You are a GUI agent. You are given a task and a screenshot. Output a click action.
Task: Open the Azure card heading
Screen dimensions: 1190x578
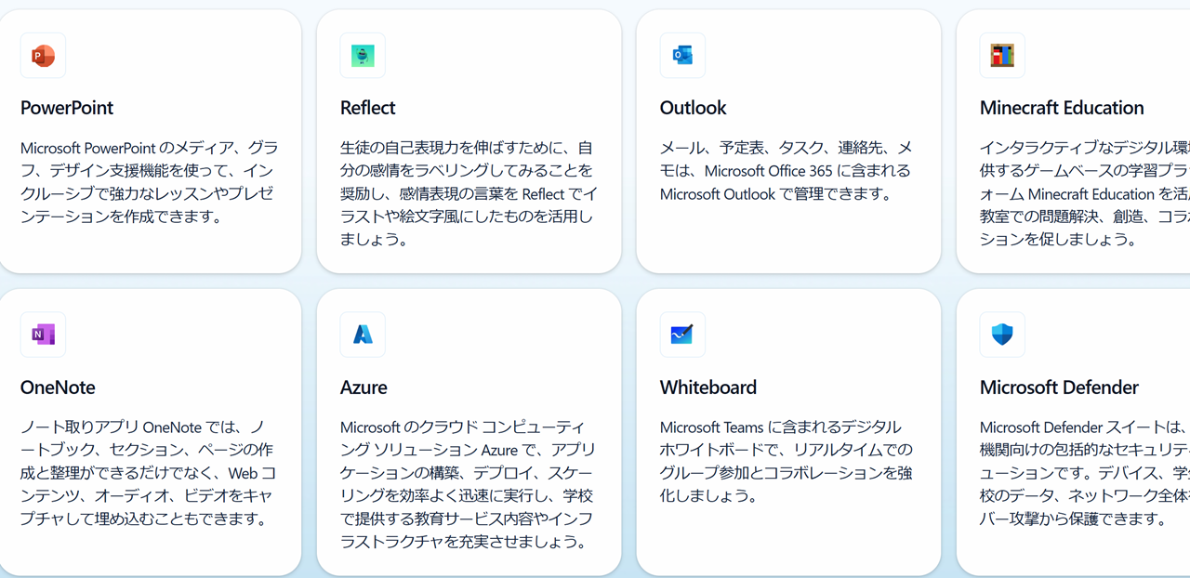click(364, 388)
